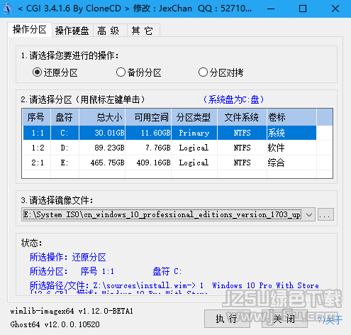Image resolution: width=351 pixels, height=335 pixels.
Task: Click the 关闭 button
Action: click(284, 319)
